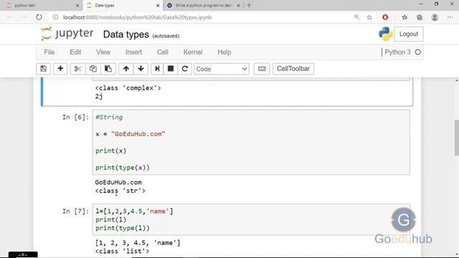Click the <class 'str'> output text
The image size is (459, 258).
(120, 191)
